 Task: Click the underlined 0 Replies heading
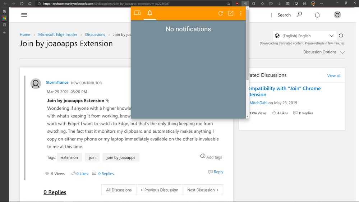point(55,192)
